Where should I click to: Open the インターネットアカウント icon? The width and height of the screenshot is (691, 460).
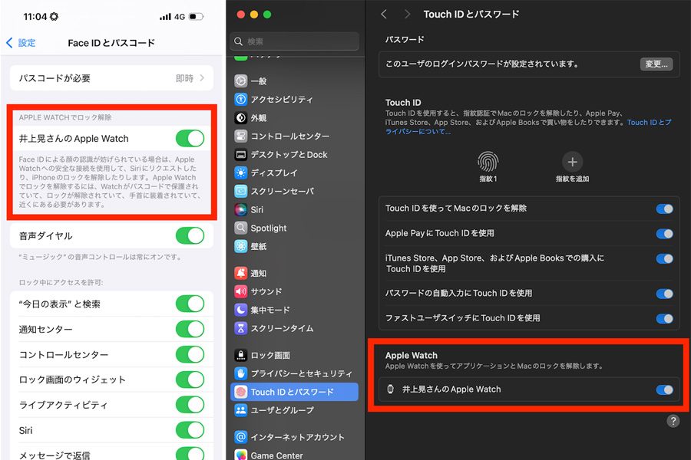(x=240, y=437)
